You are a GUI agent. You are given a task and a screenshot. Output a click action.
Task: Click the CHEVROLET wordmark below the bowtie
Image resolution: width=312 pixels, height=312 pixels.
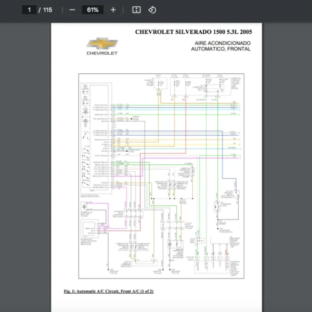tap(102, 53)
